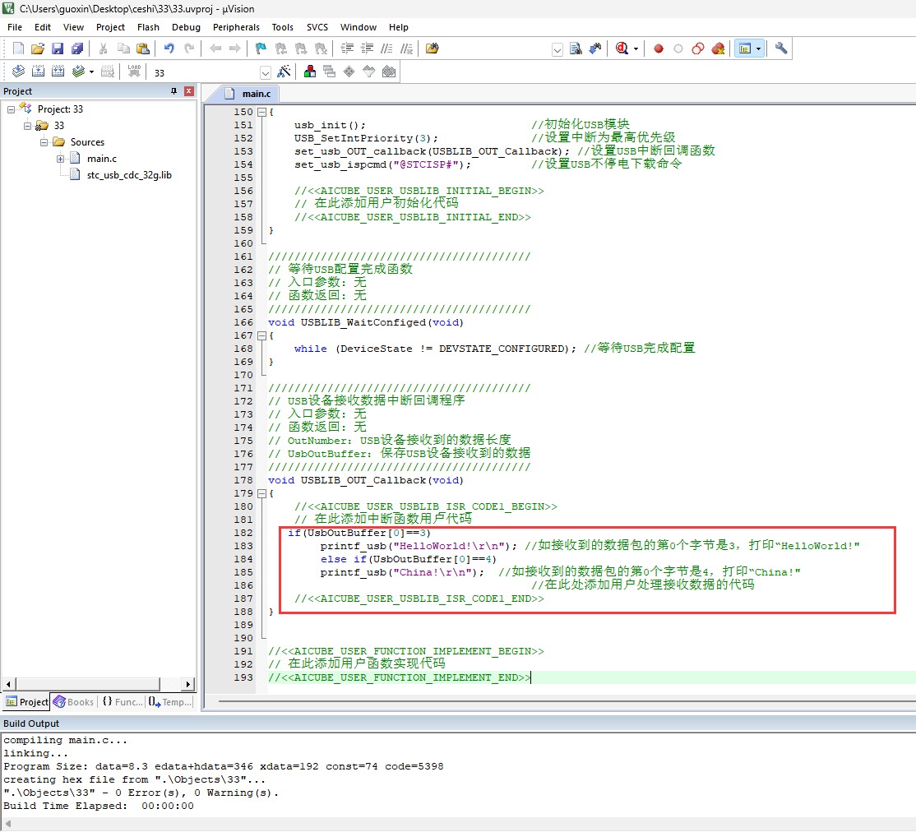Viewport: 916px width, 832px height.
Task: Collapse the Project: 33 tree node
Action: click(11, 109)
